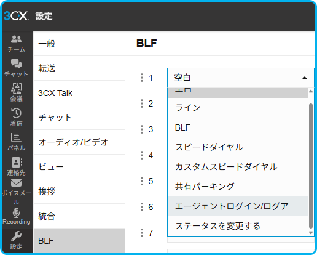The width and height of the screenshot is (317, 255).
Task: Click the 3CX logo
Action: tap(16, 16)
